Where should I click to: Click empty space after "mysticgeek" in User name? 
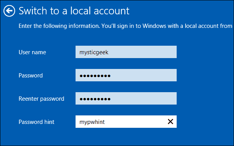[x=142, y=52]
